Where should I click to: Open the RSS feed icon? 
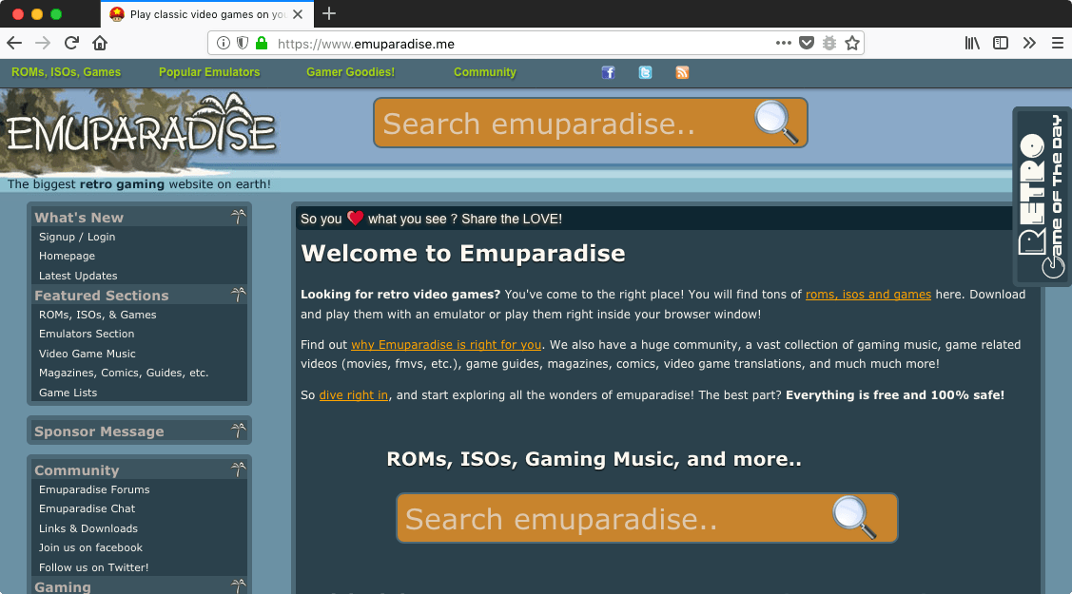tap(682, 72)
